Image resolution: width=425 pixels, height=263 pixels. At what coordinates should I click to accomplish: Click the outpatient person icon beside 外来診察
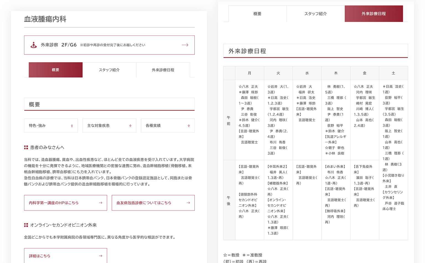click(33, 45)
